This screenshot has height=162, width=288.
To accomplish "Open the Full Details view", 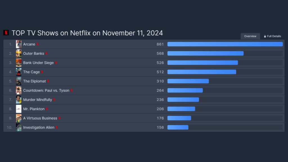I will 272,36.
